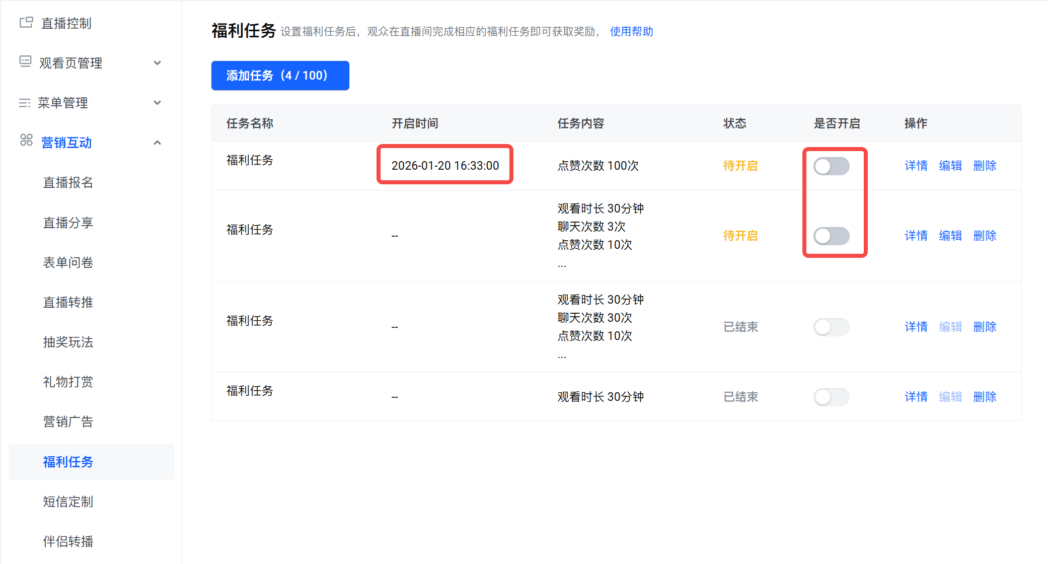Enable the first 福利任务 toggle switch
The image size is (1048, 564).
click(x=831, y=166)
